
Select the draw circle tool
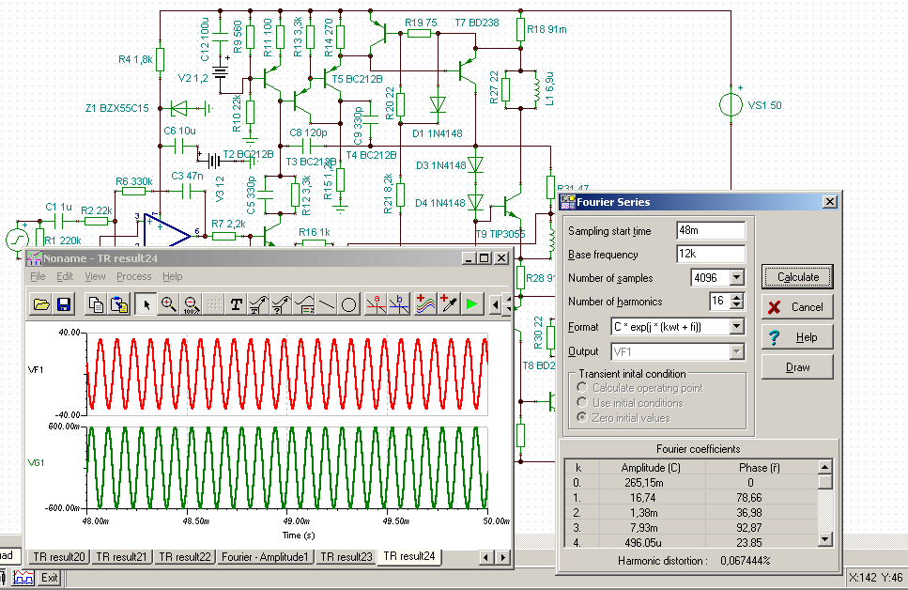348,304
